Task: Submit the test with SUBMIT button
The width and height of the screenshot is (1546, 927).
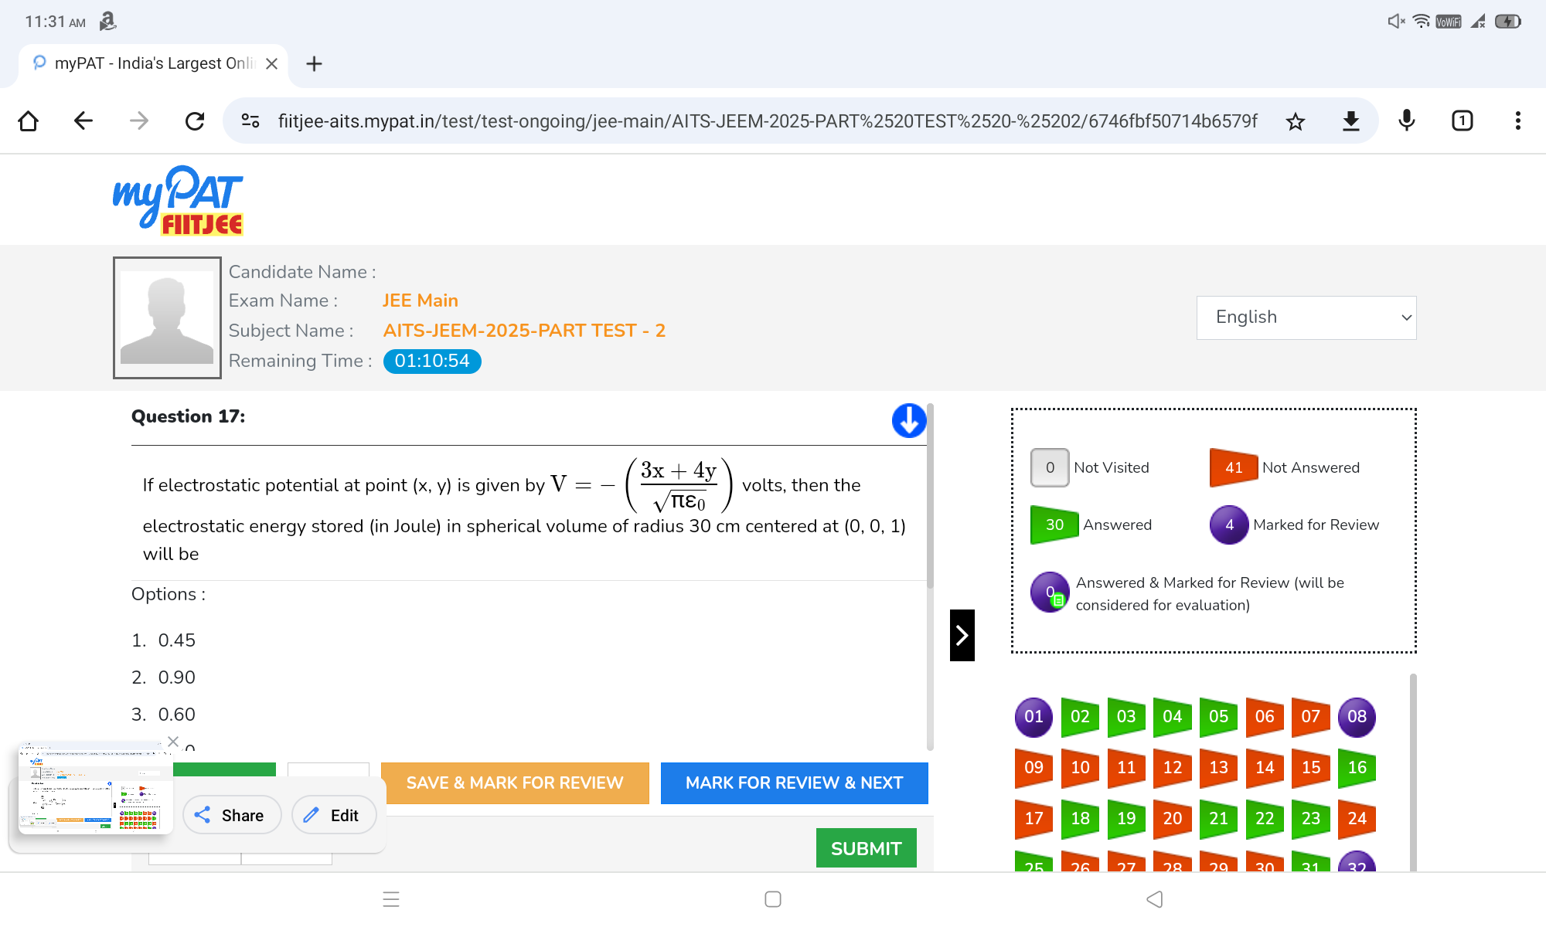Action: point(867,848)
